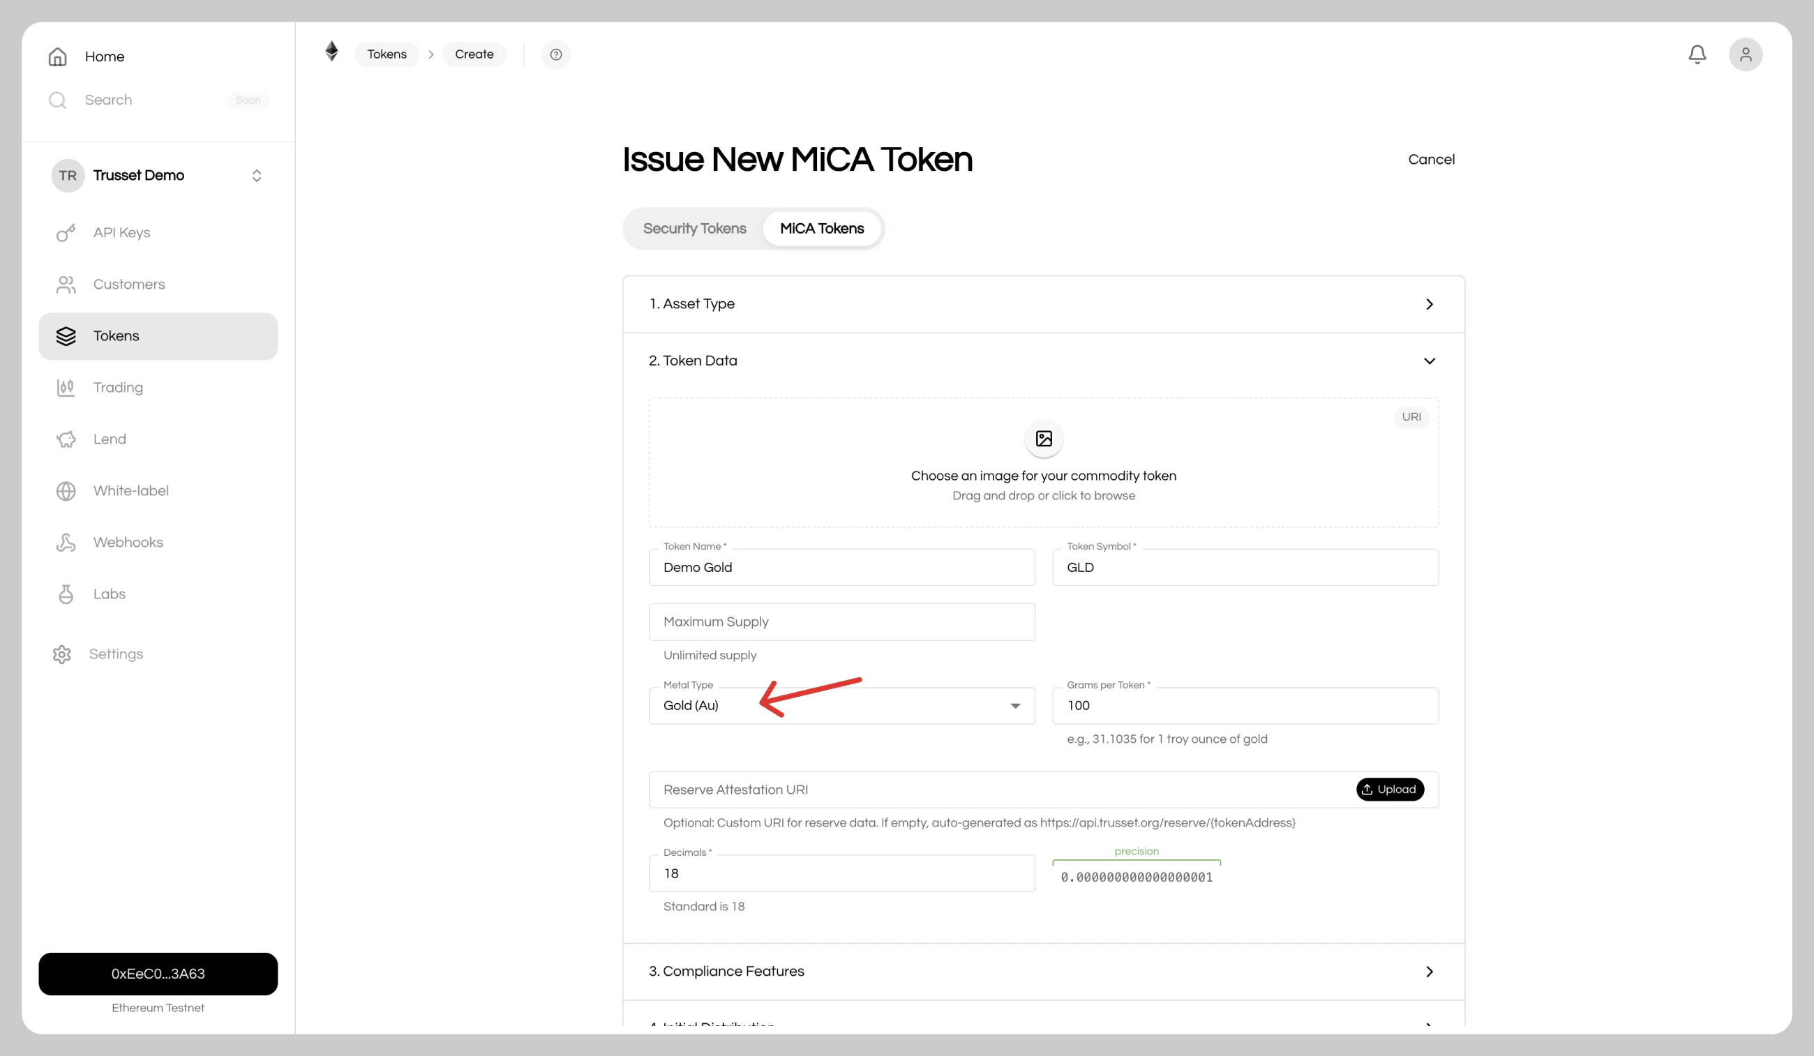The image size is (1814, 1056).
Task: Open Settings from the sidebar
Action: (x=115, y=654)
